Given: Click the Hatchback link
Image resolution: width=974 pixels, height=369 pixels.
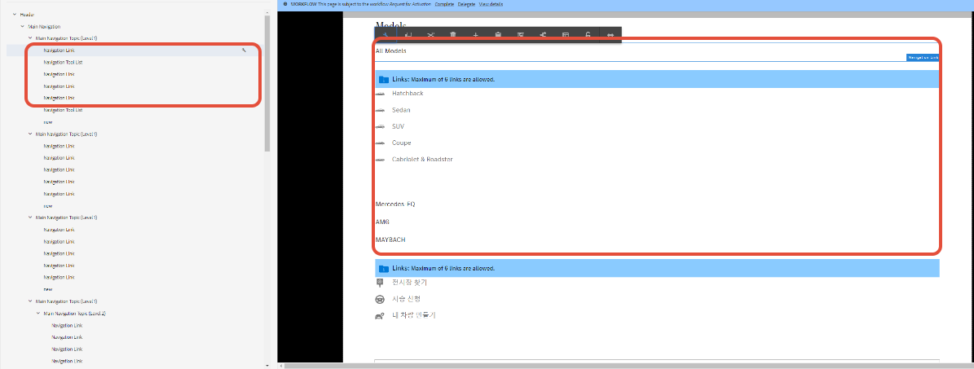Looking at the screenshot, I should click(x=408, y=93).
